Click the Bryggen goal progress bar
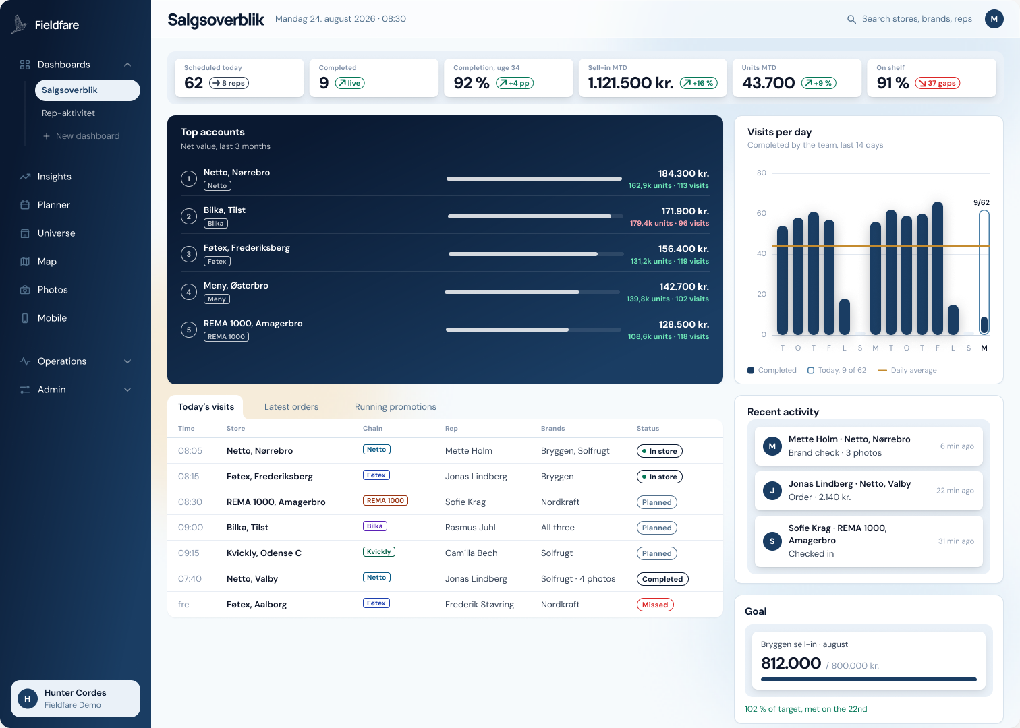 (869, 679)
